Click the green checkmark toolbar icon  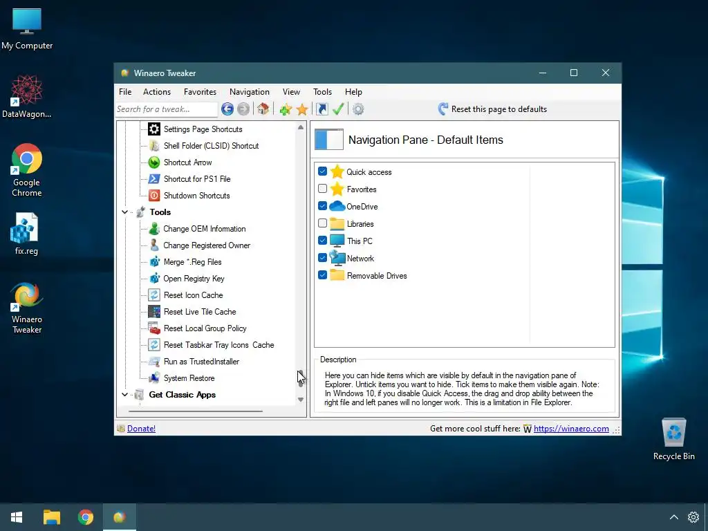click(x=338, y=109)
